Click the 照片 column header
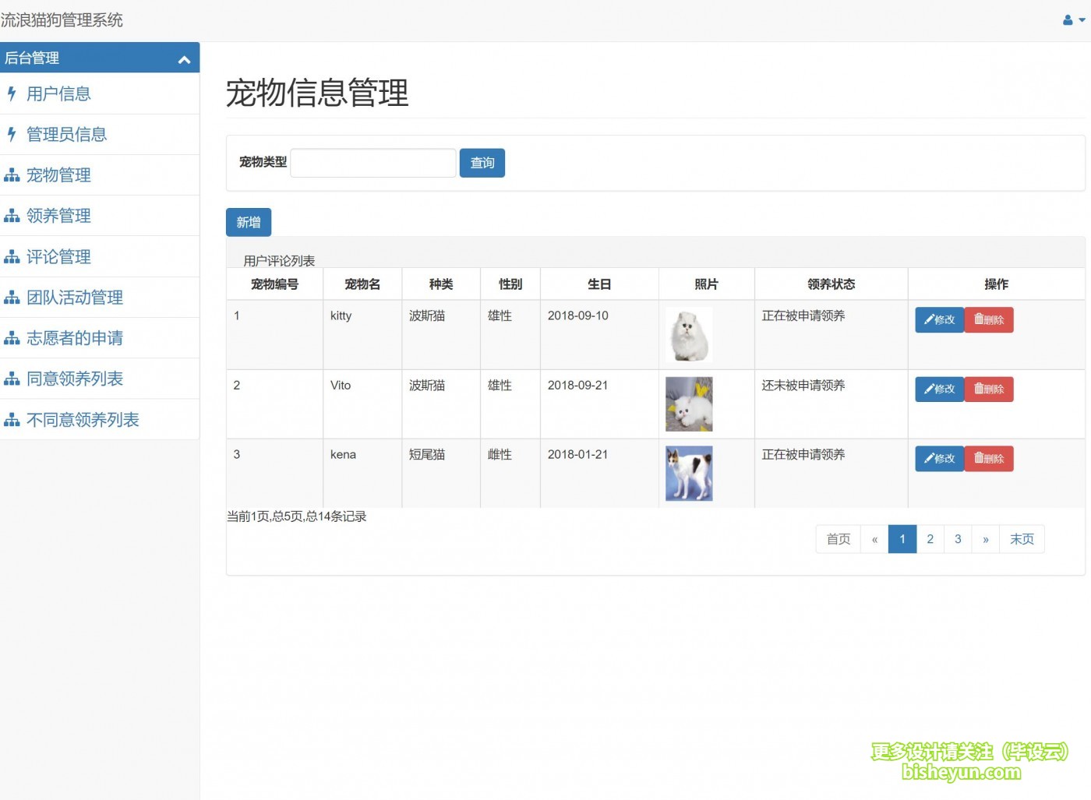This screenshot has width=1091, height=800. (706, 284)
